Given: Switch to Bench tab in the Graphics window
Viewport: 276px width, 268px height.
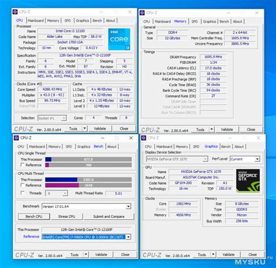Looking at the screenshot, I should [226, 146].
